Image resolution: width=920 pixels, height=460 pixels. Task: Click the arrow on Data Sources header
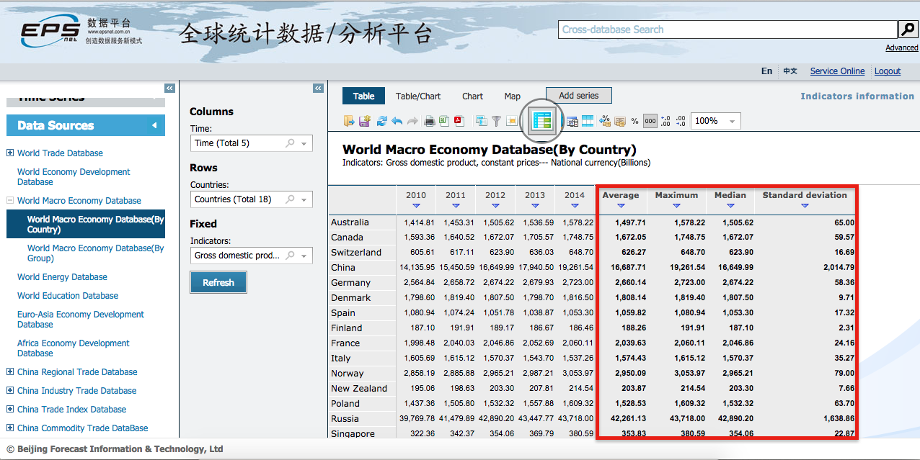[154, 125]
